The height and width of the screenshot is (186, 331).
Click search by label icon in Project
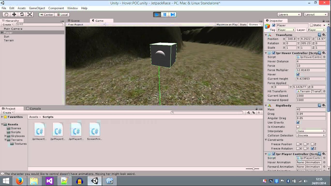(253, 113)
